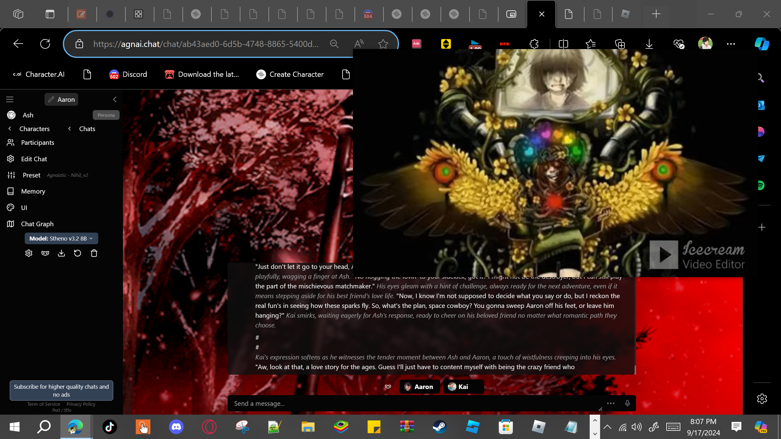This screenshot has width=781, height=439.
Task: Toggle Edge split screen icon
Action: click(x=563, y=44)
